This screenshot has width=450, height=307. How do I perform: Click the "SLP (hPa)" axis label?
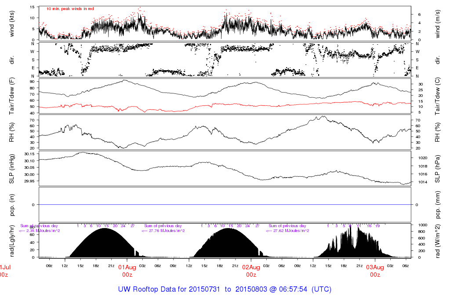click(437, 169)
